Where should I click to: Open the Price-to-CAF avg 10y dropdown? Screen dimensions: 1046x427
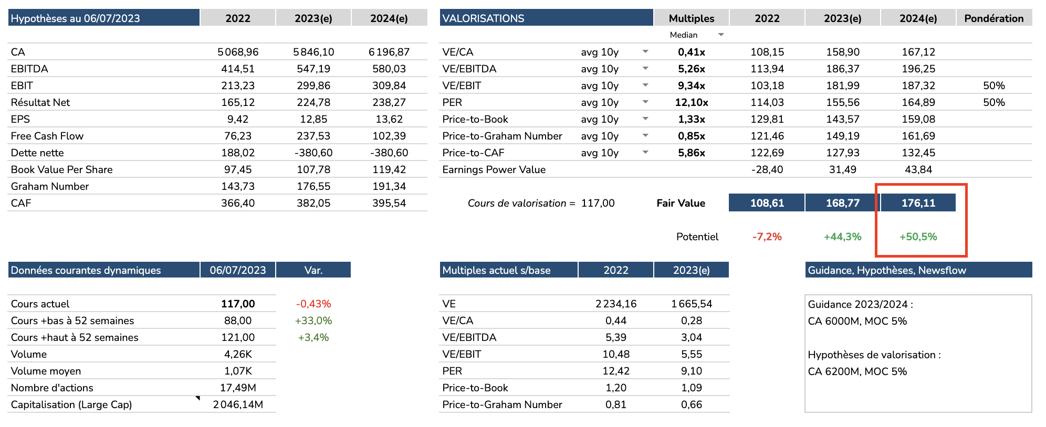tap(645, 152)
